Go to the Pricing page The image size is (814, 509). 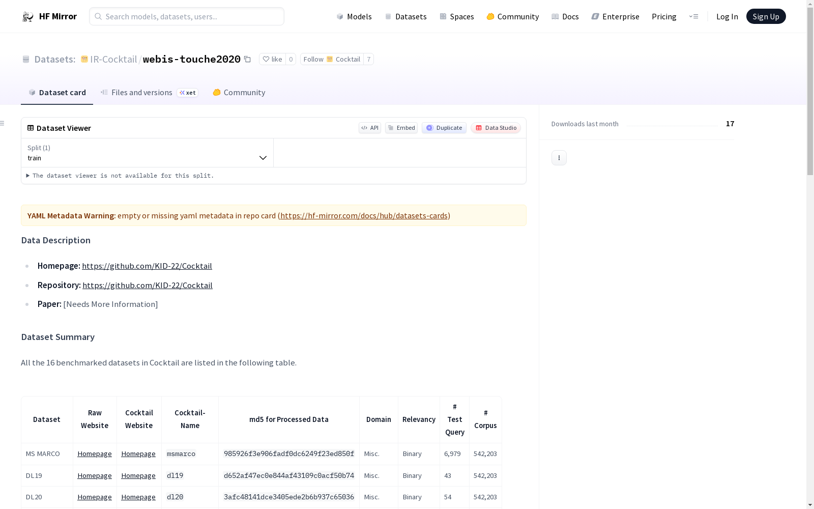(x=664, y=16)
